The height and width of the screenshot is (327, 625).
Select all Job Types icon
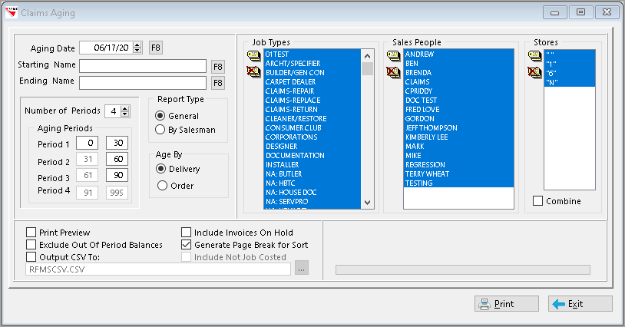point(253,55)
